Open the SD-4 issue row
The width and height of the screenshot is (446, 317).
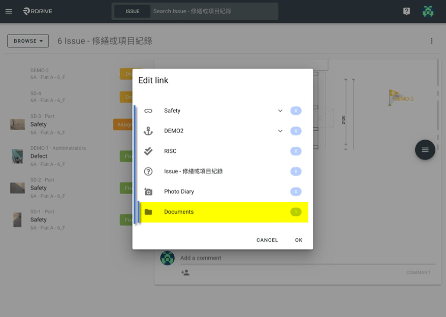71,97
